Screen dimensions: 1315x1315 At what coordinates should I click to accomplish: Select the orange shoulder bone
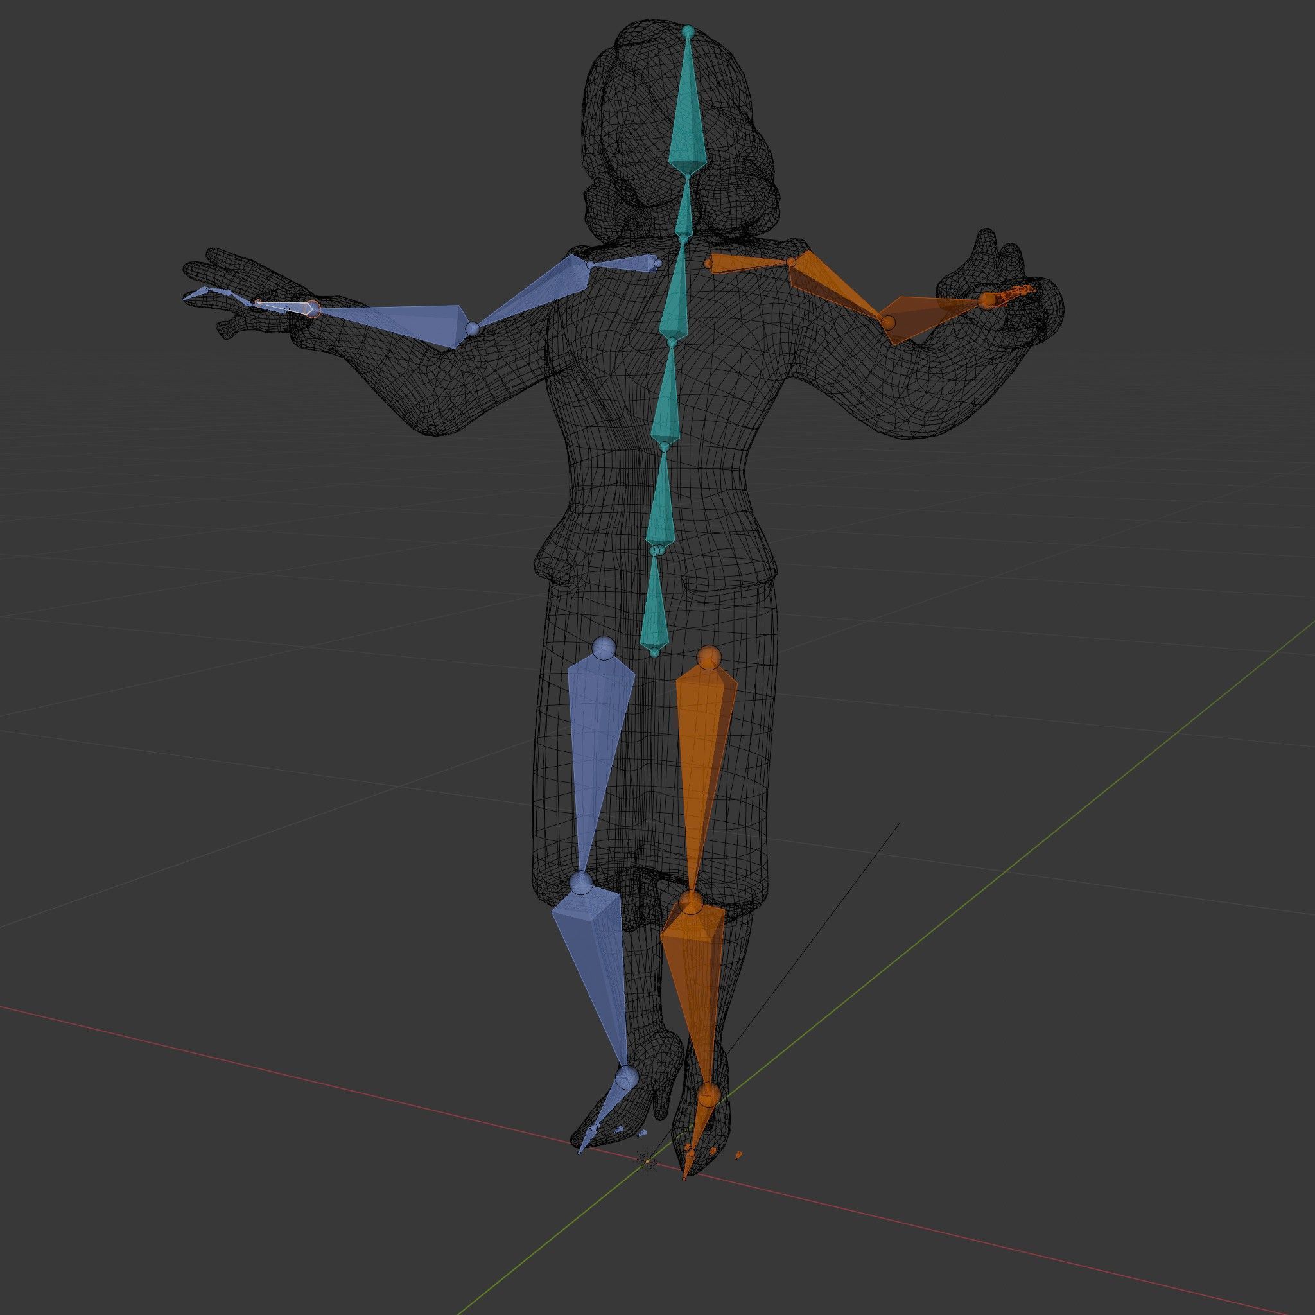747,263
